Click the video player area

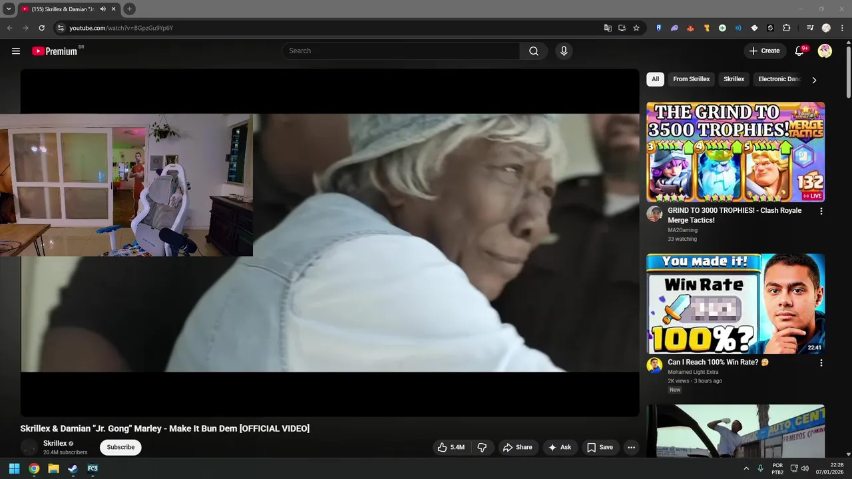click(329, 243)
